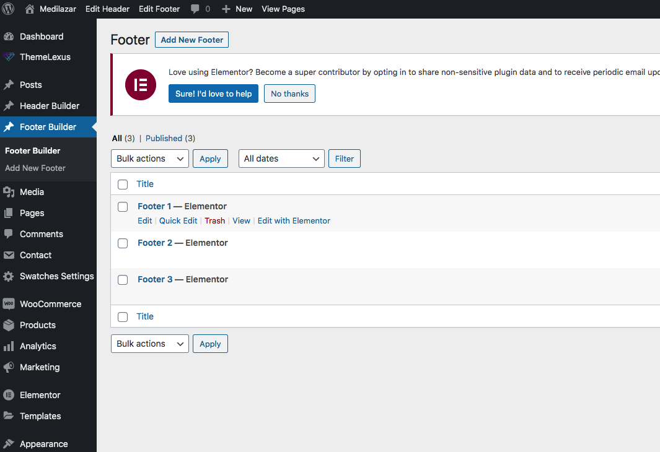Click the Filter button
Screen dimensions: 660x452
(344, 159)
